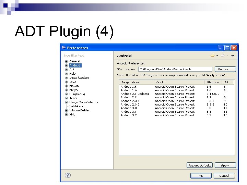Screen dimensions: 247x185
Task: Expand the Team tree node
Action: [x=66, y=98]
